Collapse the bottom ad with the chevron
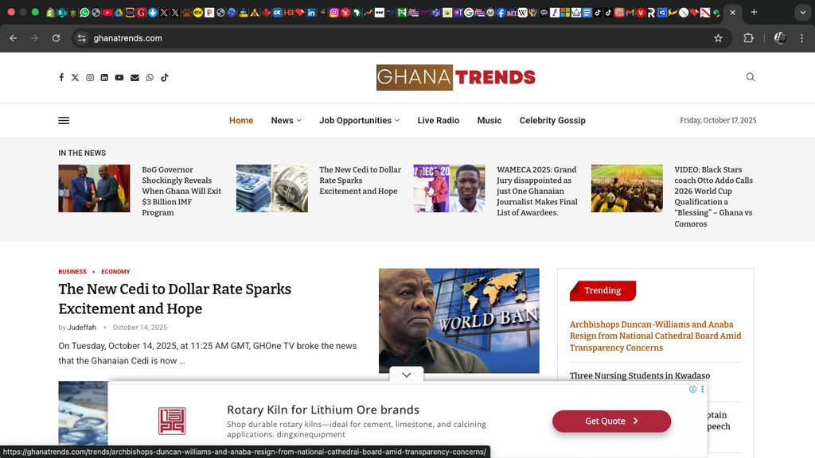Viewport: 815px width, 458px height. pyautogui.click(x=407, y=375)
